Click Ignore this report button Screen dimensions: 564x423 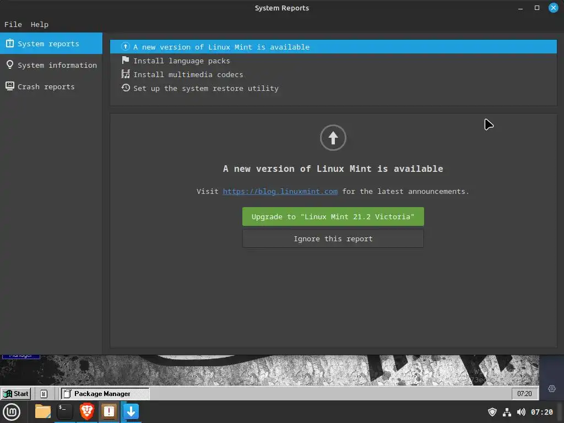click(333, 239)
